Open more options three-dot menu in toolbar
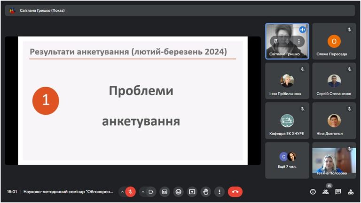The height and width of the screenshot is (203, 361). (220, 192)
